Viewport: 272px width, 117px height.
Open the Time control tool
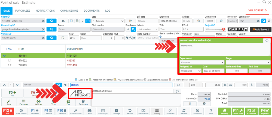pos(21,112)
